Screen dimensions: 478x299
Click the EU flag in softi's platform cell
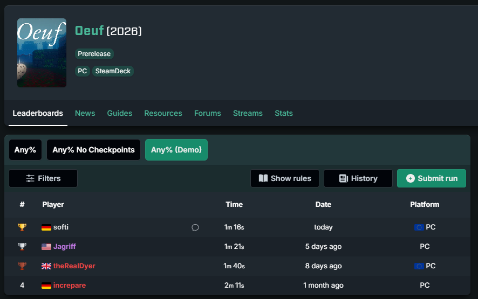pyautogui.click(x=419, y=227)
